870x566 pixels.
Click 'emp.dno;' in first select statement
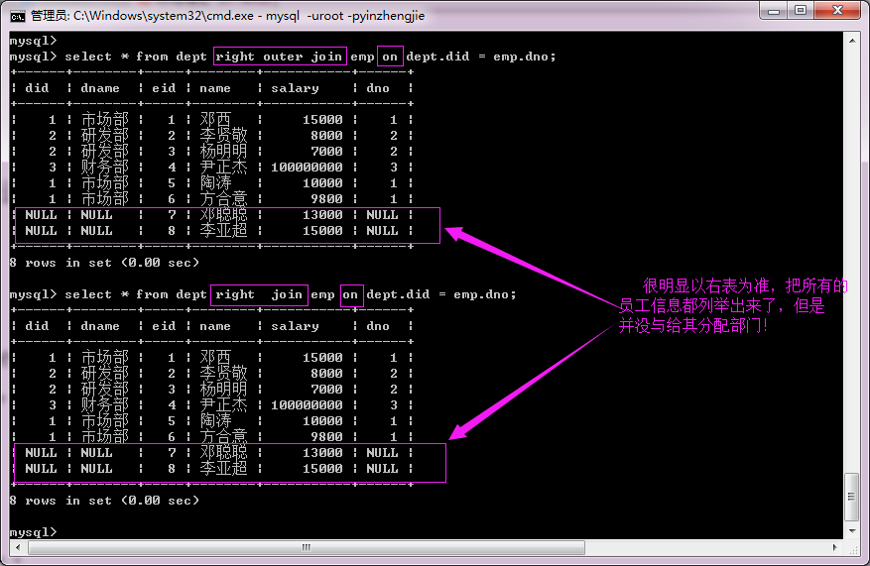tap(525, 57)
